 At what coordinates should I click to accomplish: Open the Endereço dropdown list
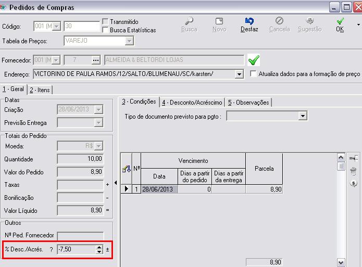point(239,74)
